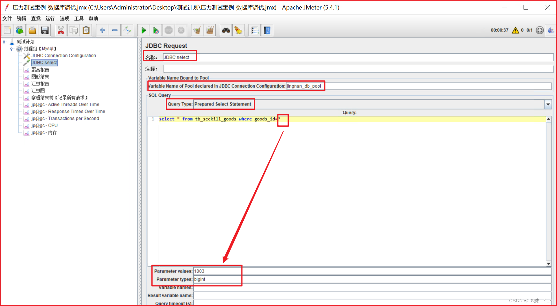Click the Stop test icon
Image resolution: width=557 pixels, height=306 pixels.
[x=168, y=30]
